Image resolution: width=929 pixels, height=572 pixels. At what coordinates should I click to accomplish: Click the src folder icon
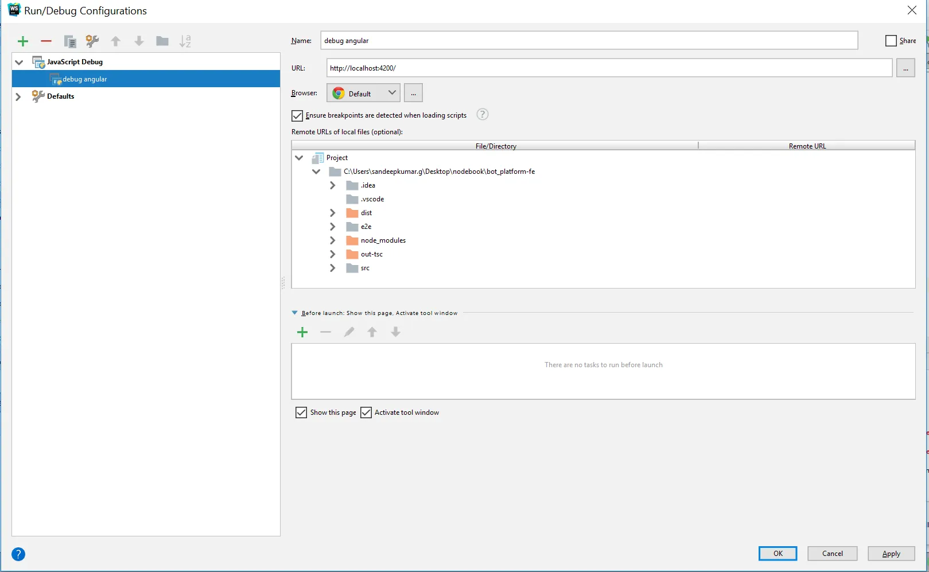[352, 268]
